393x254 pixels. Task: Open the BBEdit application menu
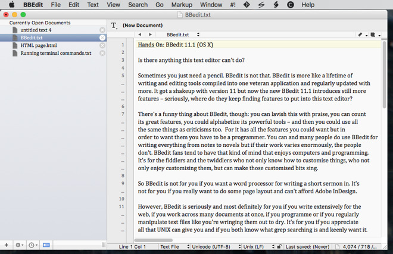point(33,5)
